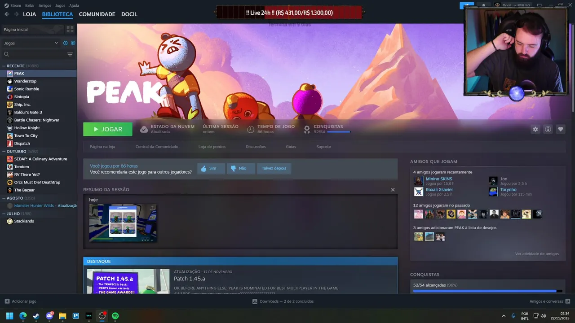Open the Discussões link
The height and width of the screenshot is (323, 575).
(x=256, y=147)
